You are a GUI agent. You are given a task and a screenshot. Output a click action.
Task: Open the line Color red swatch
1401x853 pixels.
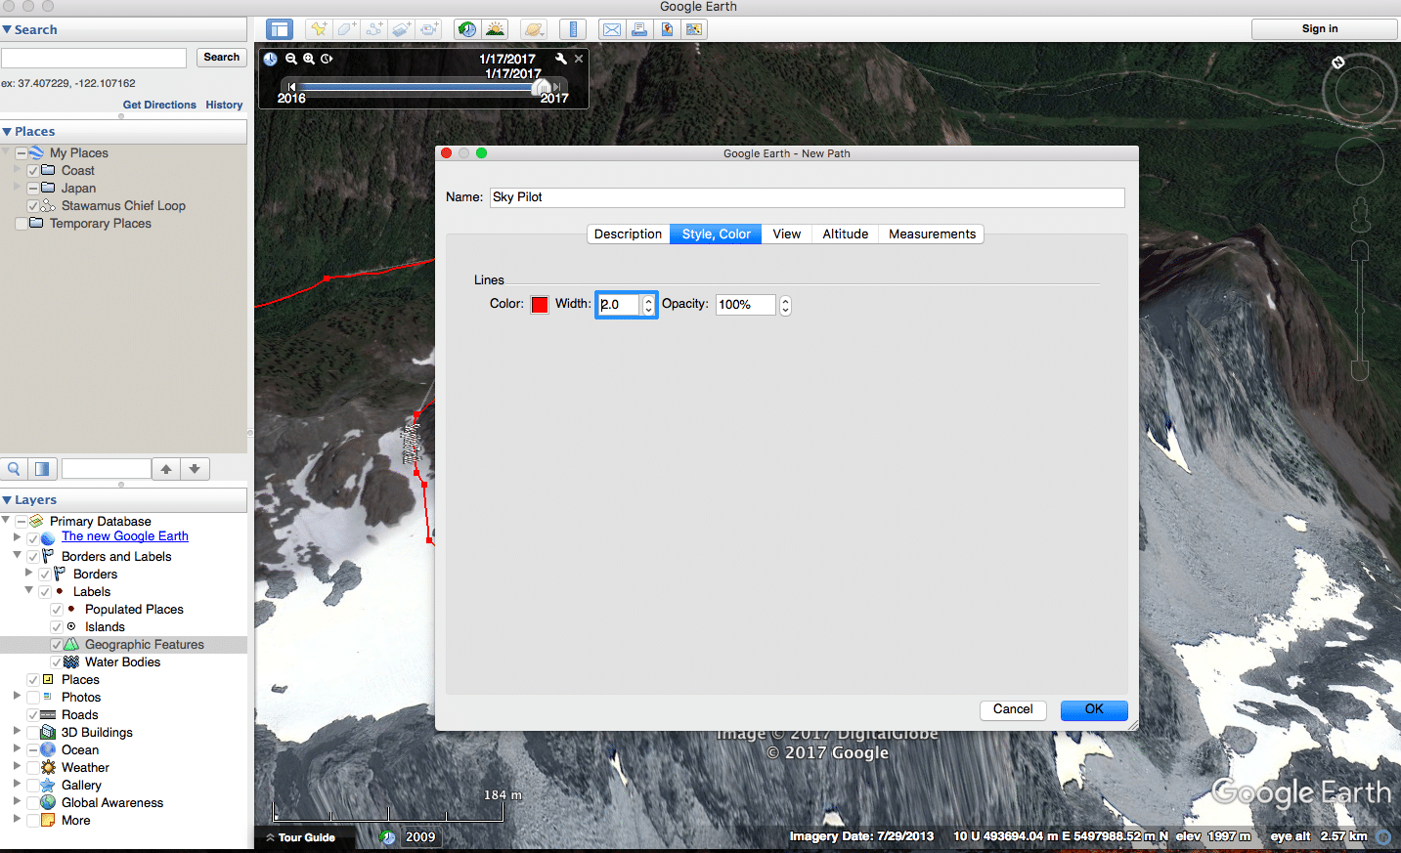(x=540, y=305)
